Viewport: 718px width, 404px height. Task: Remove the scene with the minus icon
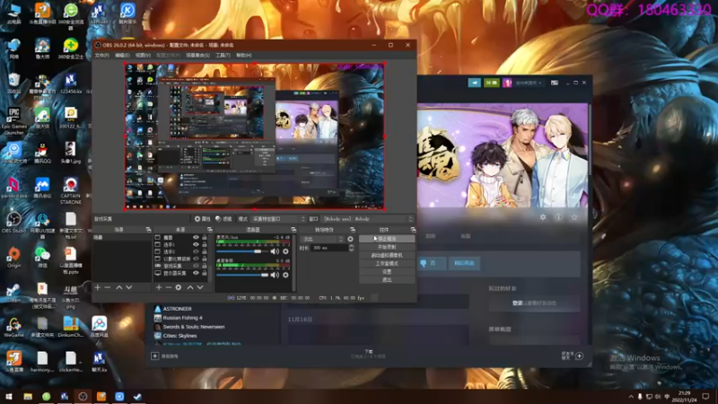click(x=107, y=287)
